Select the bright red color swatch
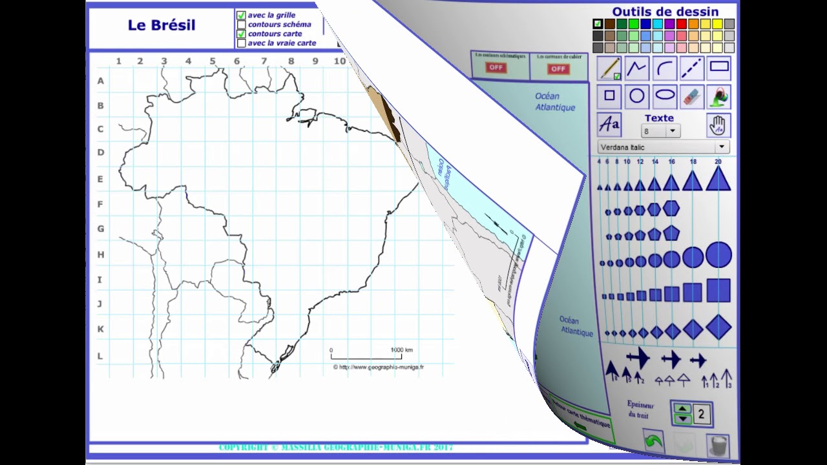The image size is (827, 465). click(x=681, y=24)
